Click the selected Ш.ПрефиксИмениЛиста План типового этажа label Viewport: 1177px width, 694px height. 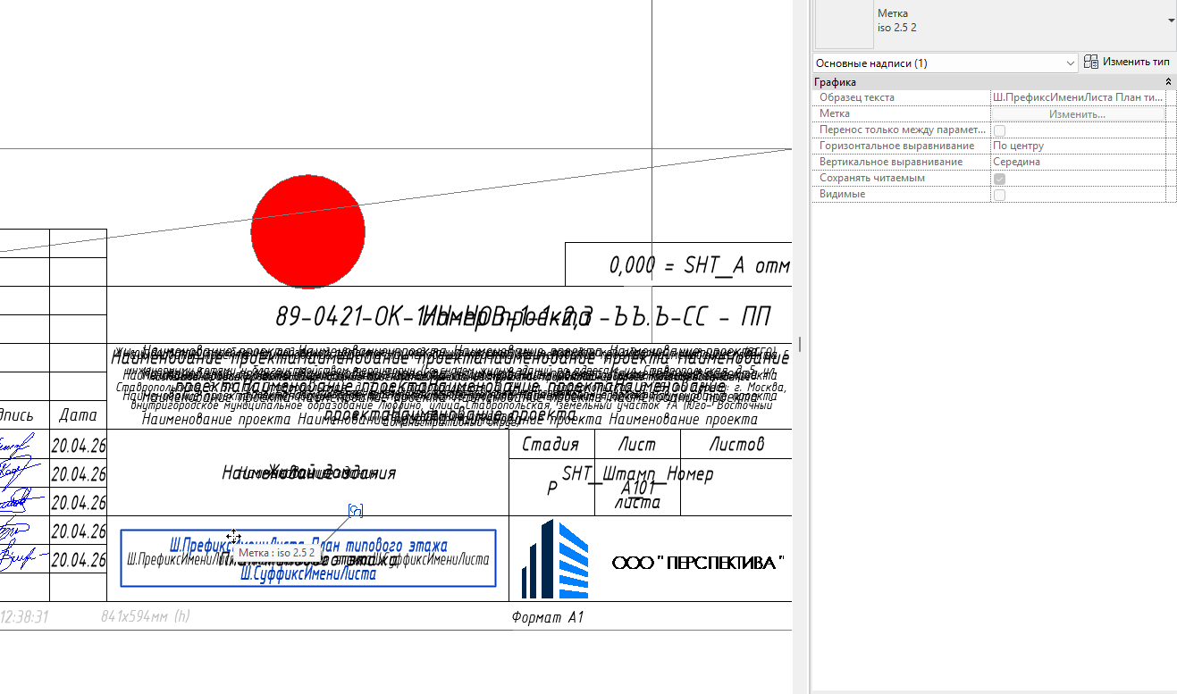[308, 544]
